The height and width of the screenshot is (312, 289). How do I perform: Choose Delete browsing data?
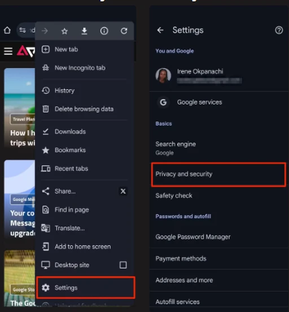[x=85, y=109]
